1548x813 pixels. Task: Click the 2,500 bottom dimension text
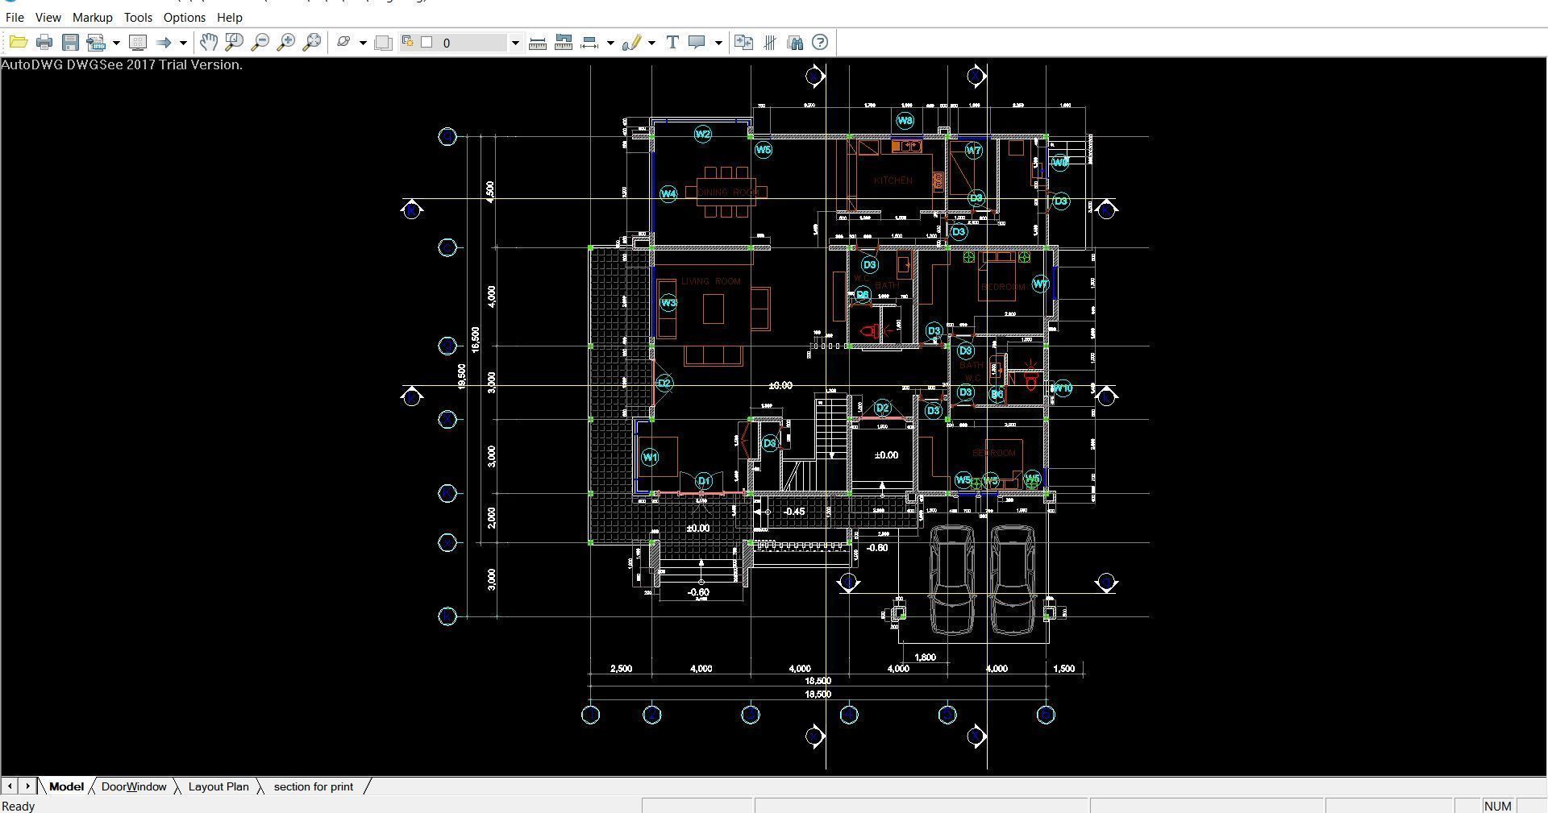point(621,669)
